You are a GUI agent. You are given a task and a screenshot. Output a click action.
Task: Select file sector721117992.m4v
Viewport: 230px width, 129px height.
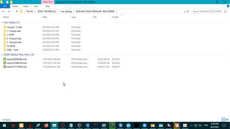pos(17,67)
